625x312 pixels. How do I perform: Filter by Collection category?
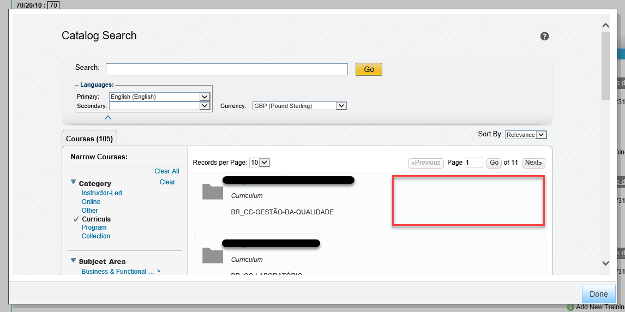95,236
